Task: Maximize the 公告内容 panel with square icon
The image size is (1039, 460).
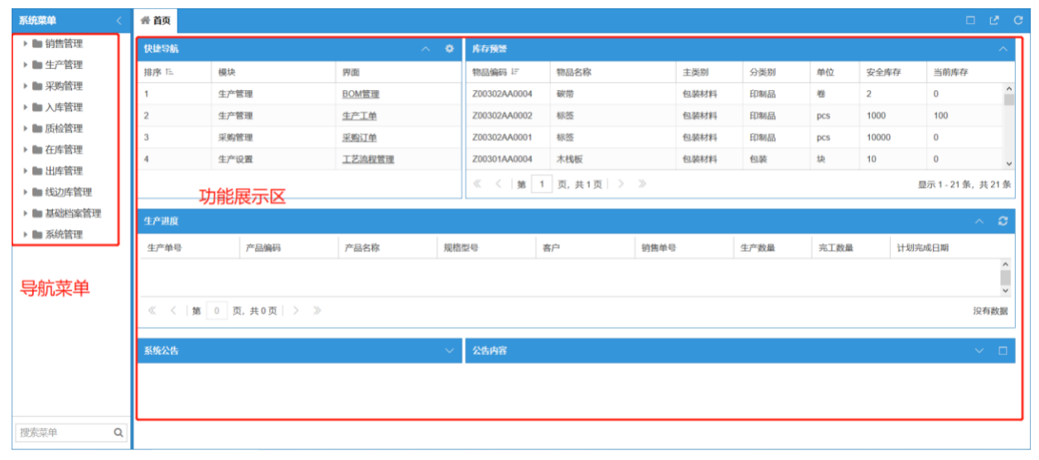Action: coord(1003,351)
